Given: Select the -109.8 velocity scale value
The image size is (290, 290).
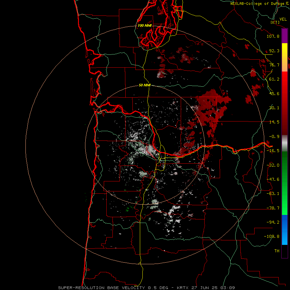Looking at the screenshot, I should [272, 237].
